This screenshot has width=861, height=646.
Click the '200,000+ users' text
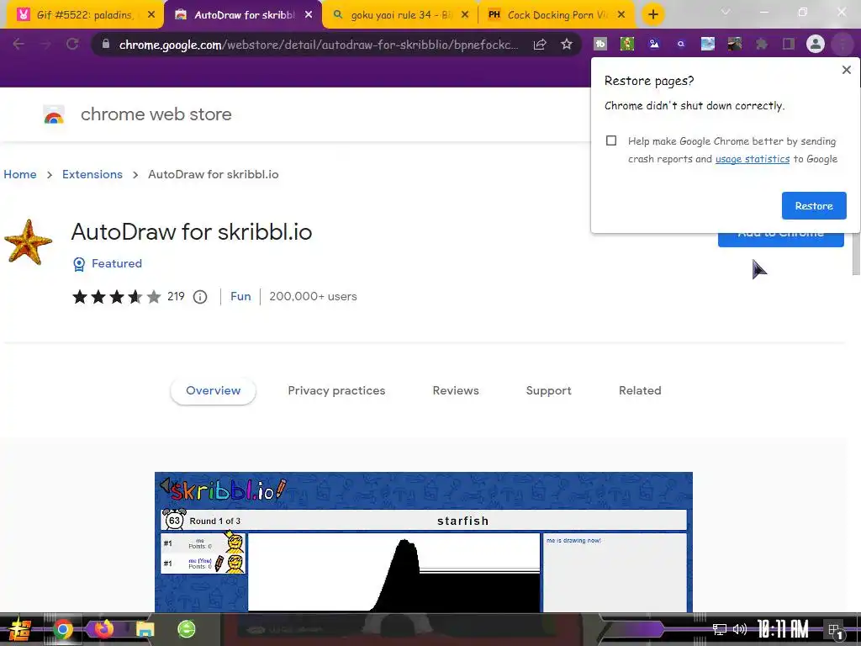pyautogui.click(x=313, y=297)
